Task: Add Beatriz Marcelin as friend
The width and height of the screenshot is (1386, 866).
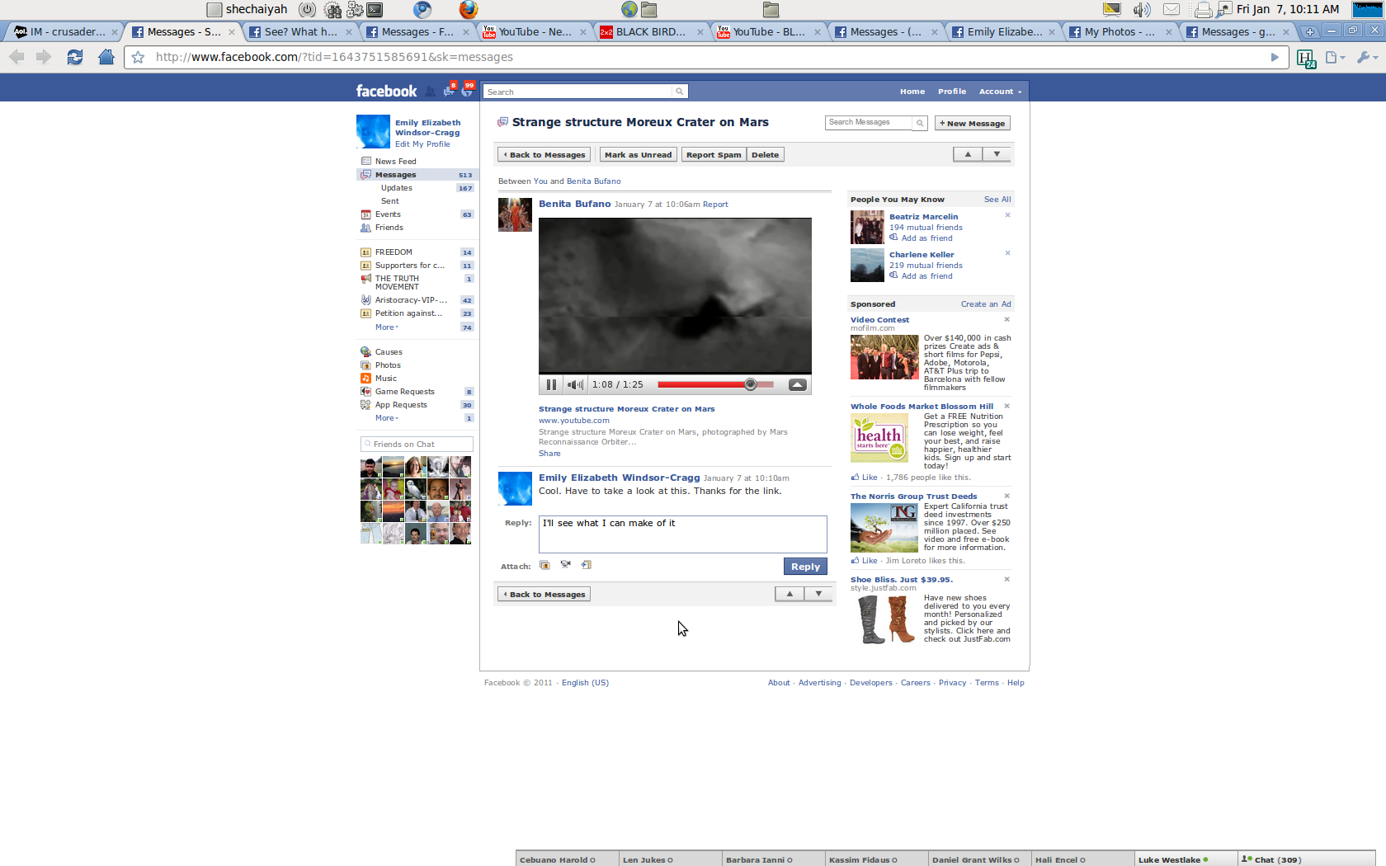Action: [x=926, y=238]
